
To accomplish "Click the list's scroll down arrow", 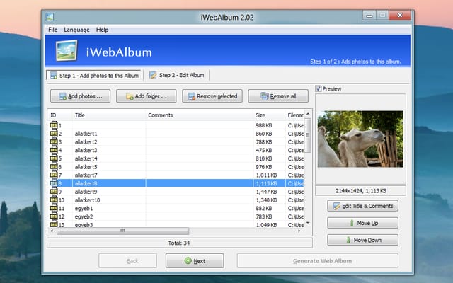I will click(308, 223).
